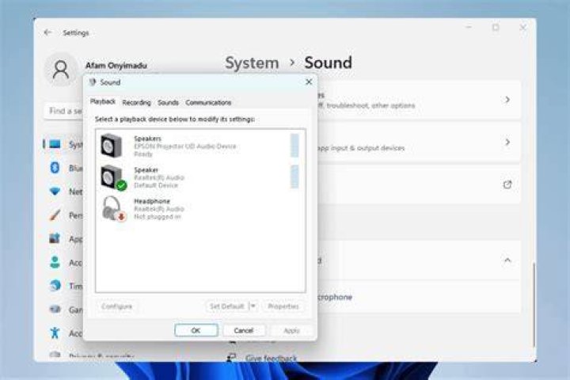The image size is (570, 380).
Task: Click the external link icon in Settings
Action: [507, 184]
